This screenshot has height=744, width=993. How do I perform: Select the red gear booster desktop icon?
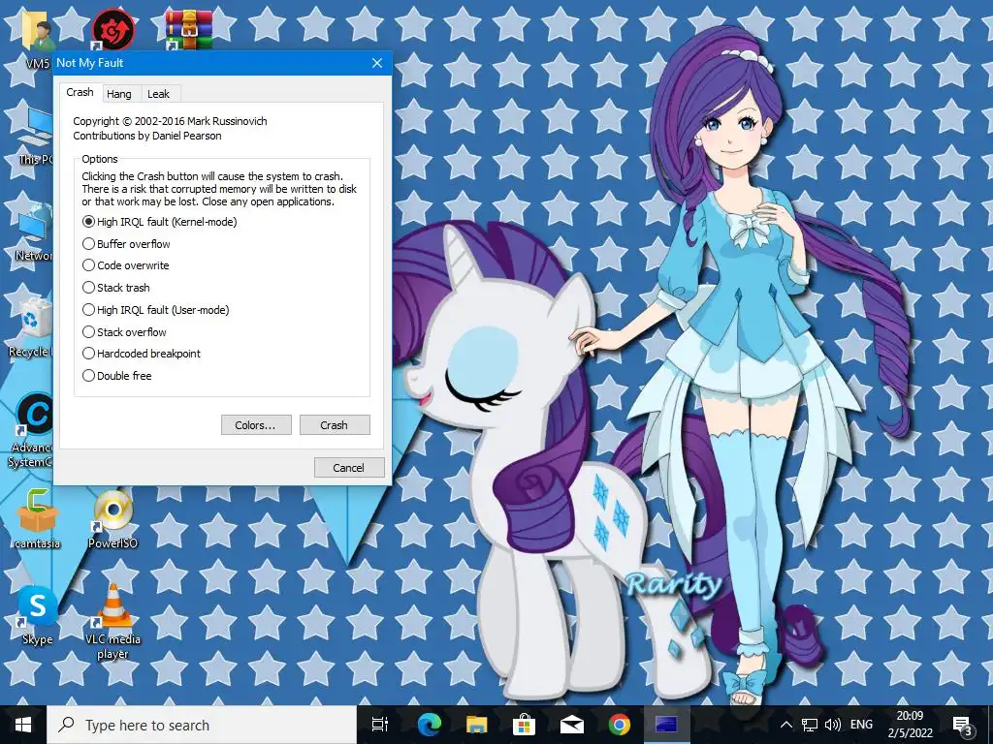click(112, 29)
